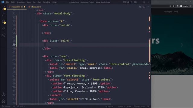Open the Manage gear icon
Viewport: 193px width, 108px height.
(x=3, y=101)
